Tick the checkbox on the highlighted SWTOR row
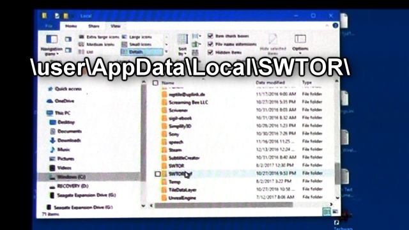Image resolution: width=409 pixels, height=230 pixels. click(157, 174)
